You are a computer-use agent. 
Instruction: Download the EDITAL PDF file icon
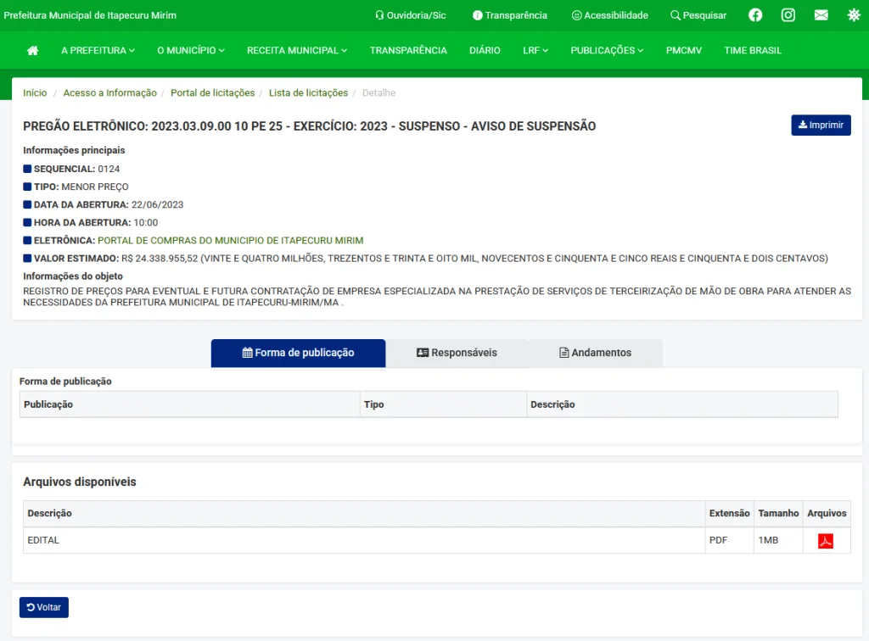pyautogui.click(x=825, y=541)
